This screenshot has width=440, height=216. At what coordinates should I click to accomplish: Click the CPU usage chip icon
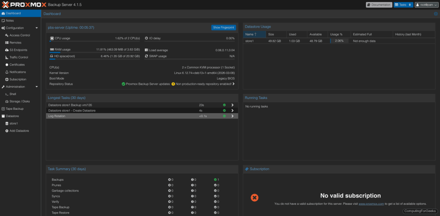point(52,38)
